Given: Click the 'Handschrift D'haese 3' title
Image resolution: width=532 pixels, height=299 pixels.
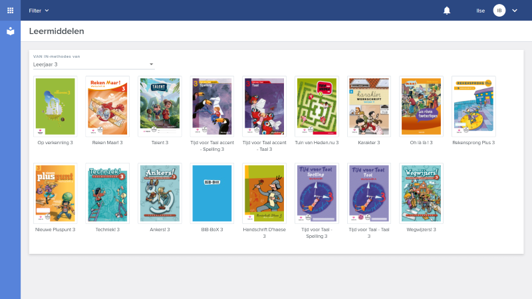Looking at the screenshot, I should pyautogui.click(x=264, y=233).
